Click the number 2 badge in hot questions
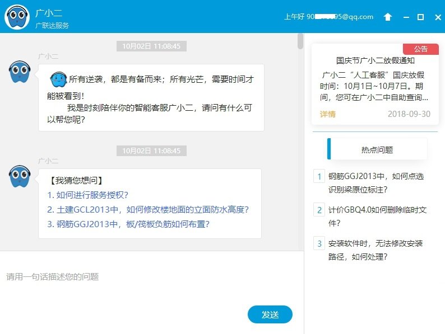This screenshot has width=445, height=334. pos(319,210)
